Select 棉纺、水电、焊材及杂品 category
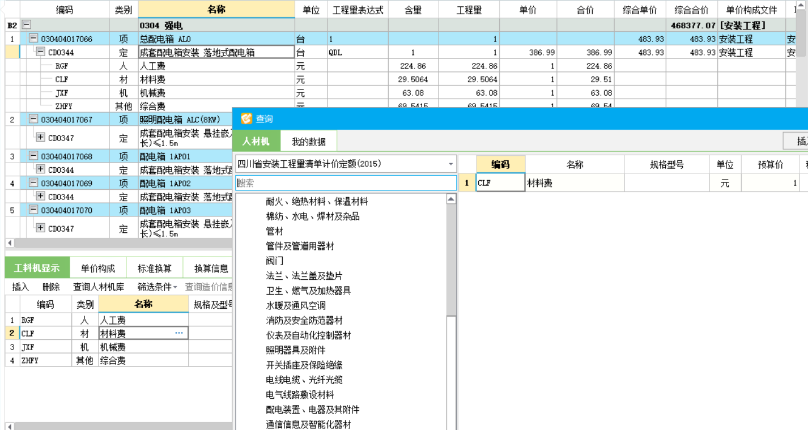Viewport: 808px width, 430px height. pyautogui.click(x=313, y=216)
